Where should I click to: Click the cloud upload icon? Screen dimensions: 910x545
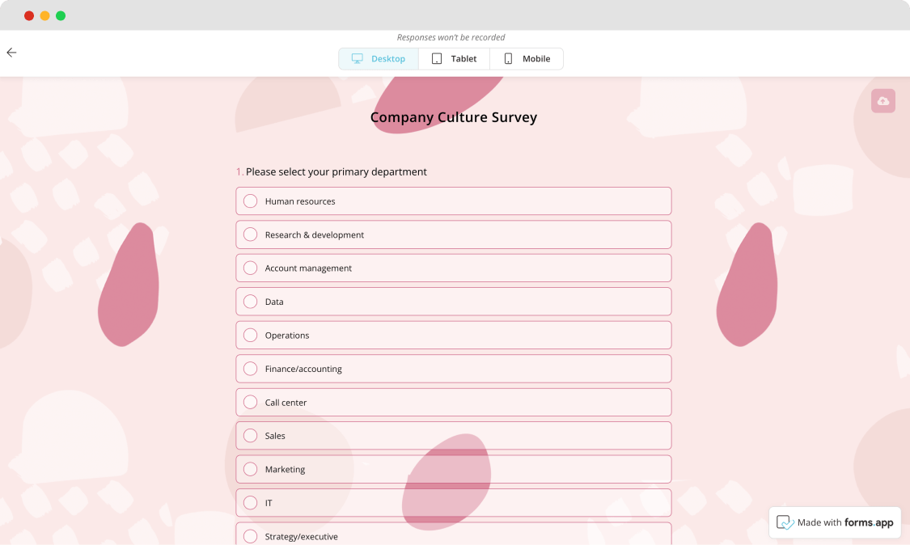coord(882,101)
